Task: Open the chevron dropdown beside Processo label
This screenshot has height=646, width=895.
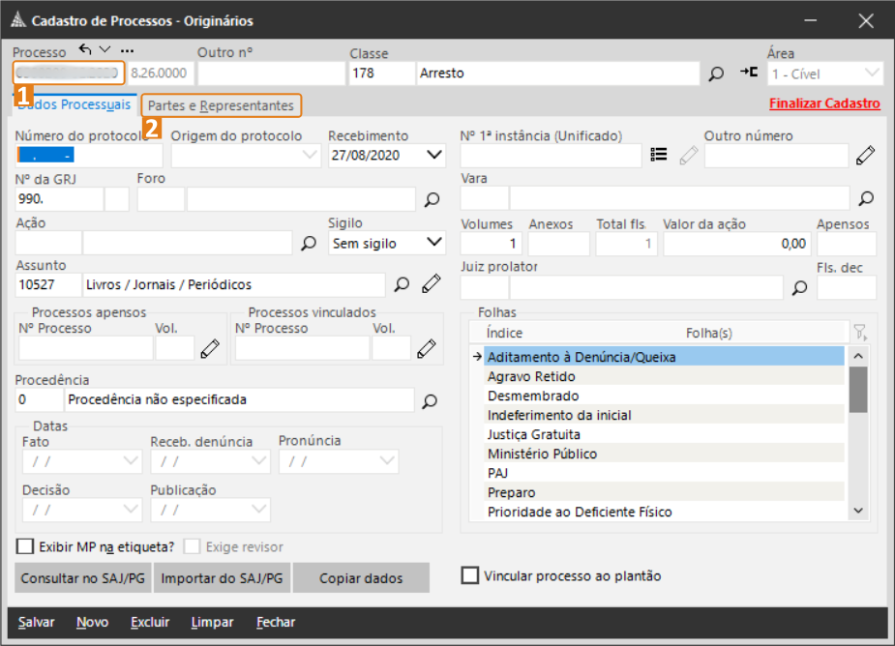Action: pos(104,49)
